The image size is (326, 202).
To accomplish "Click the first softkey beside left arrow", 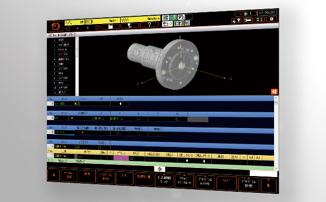I will (69, 175).
